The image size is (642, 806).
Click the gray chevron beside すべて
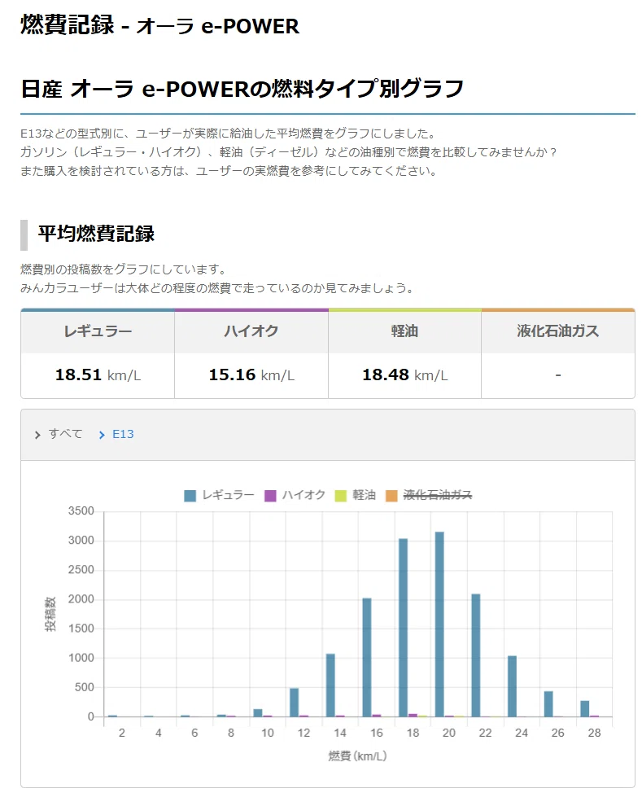(x=37, y=436)
